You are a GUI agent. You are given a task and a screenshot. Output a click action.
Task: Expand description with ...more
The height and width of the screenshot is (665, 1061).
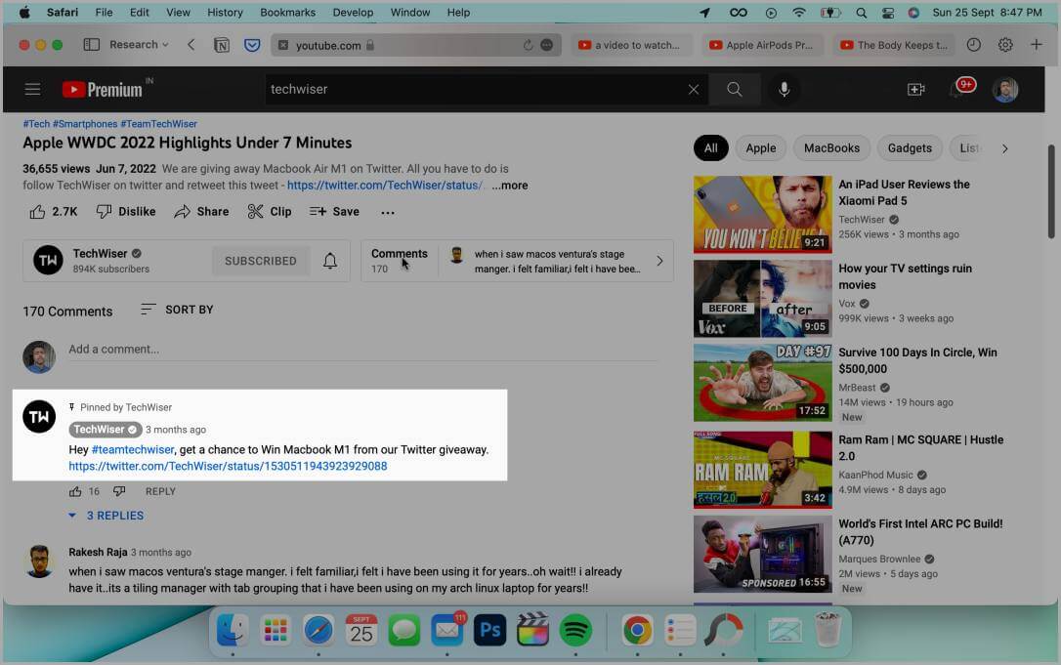click(510, 186)
